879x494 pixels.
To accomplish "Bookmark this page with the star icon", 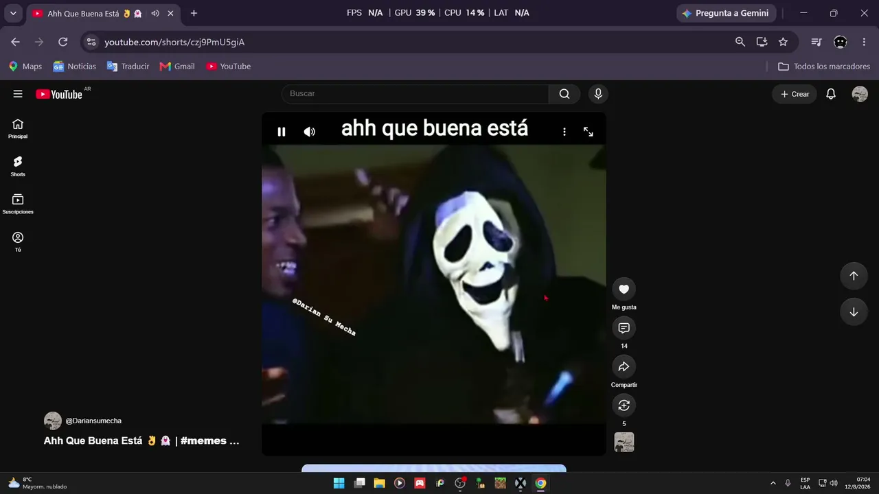I will point(783,42).
